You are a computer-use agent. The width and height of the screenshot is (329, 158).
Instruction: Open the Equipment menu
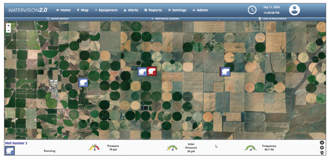point(106,10)
